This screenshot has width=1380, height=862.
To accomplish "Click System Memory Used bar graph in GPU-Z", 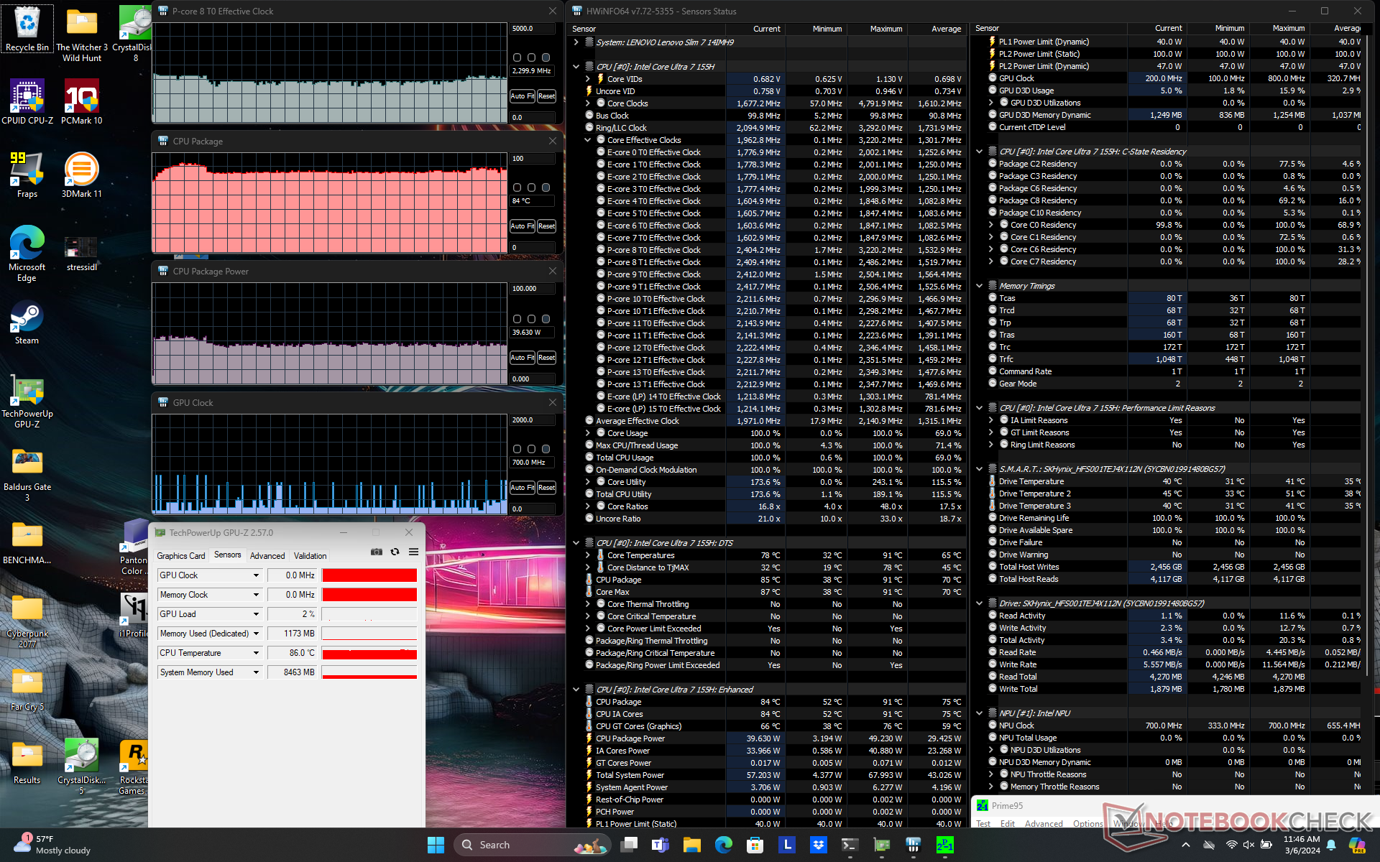I will [x=369, y=672].
